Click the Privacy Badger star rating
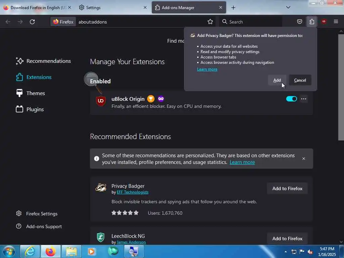The image size is (344, 258). (x=125, y=213)
